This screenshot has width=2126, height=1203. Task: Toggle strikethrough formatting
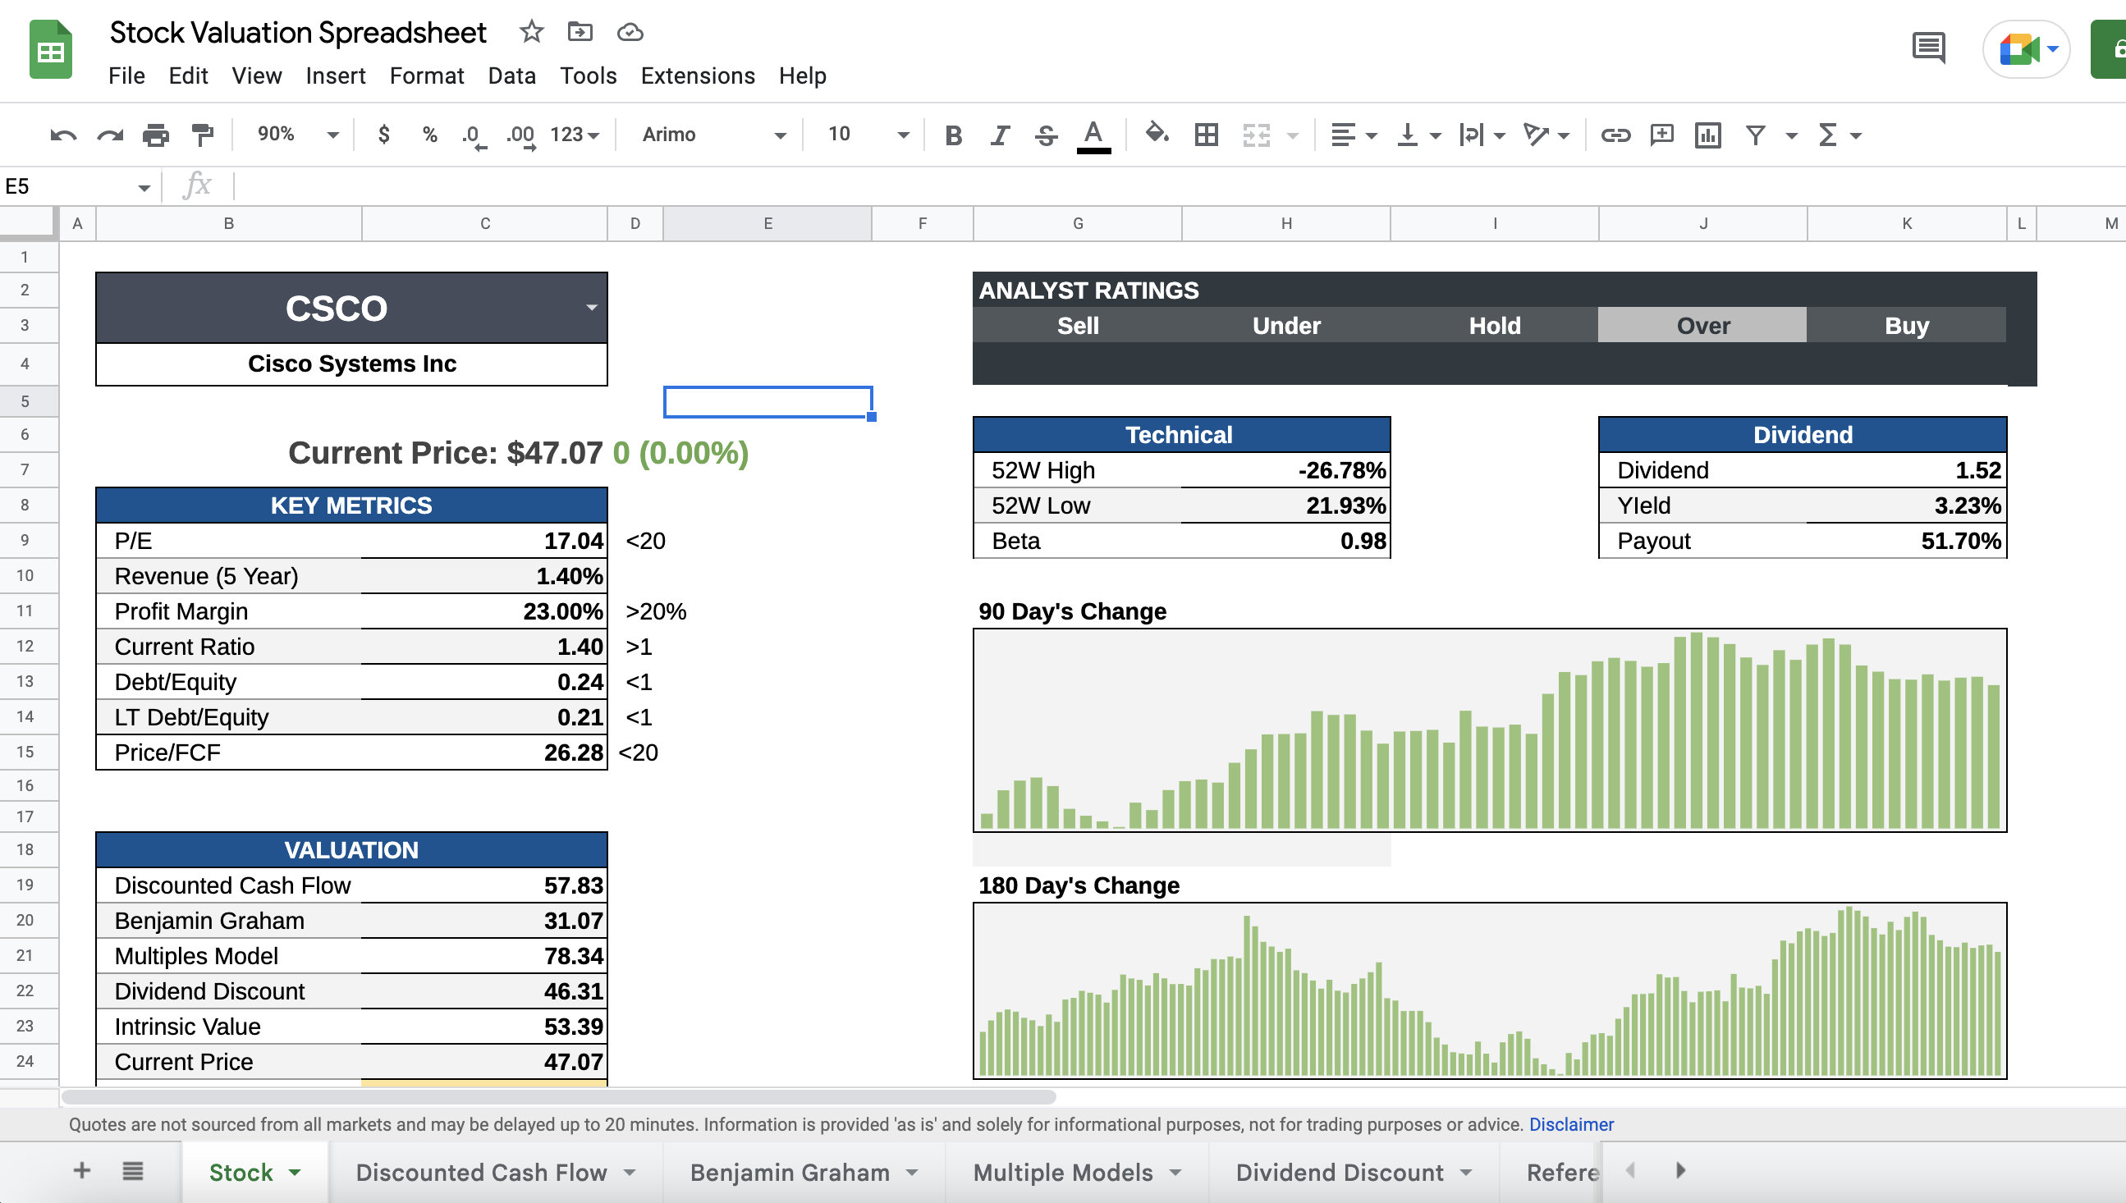[x=1045, y=135]
